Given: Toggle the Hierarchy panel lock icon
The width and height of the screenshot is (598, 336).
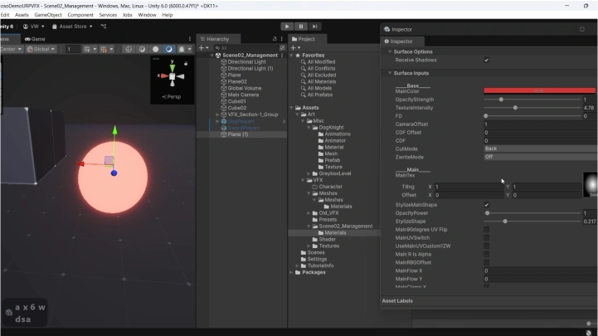Looking at the screenshot, I should click(275, 39).
